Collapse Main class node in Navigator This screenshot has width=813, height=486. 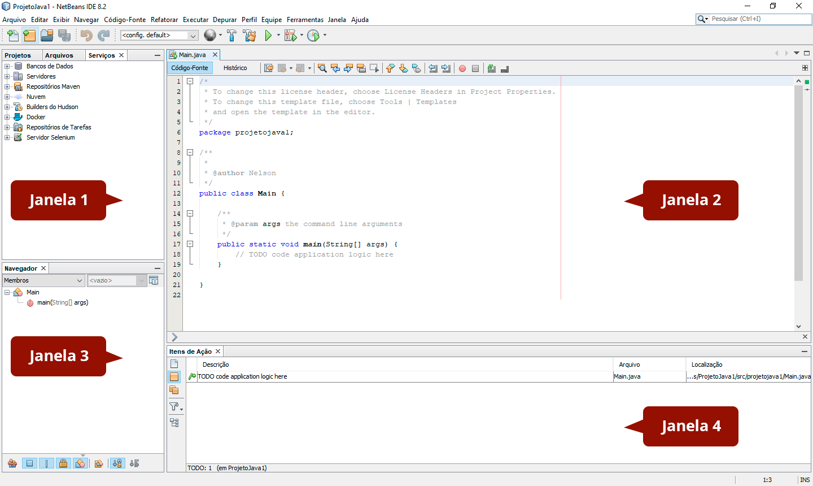7,292
